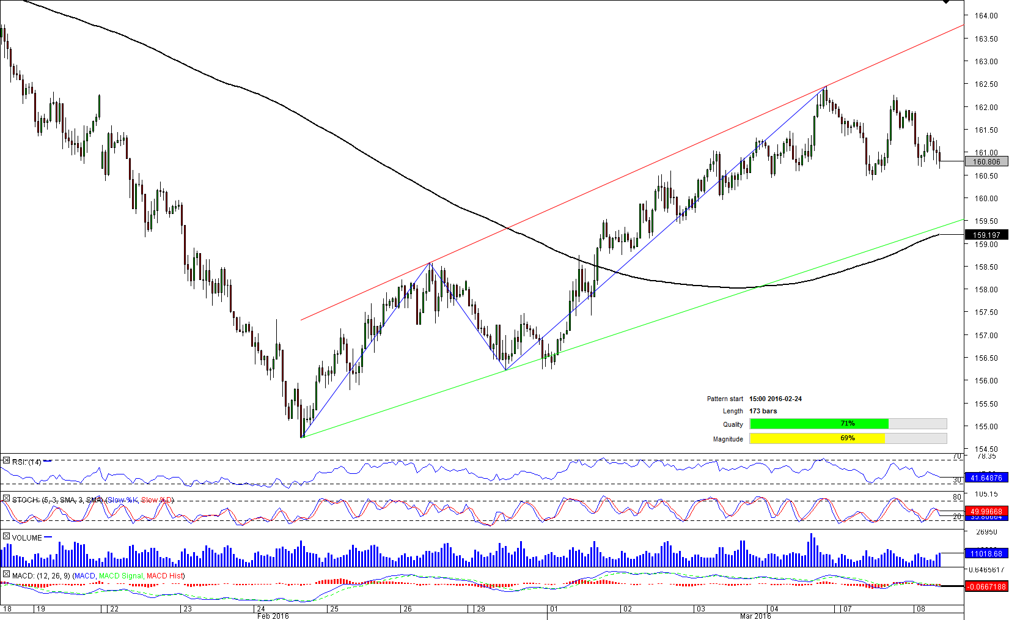
Task: Click the date 08 on time axis
Action: pos(921,609)
